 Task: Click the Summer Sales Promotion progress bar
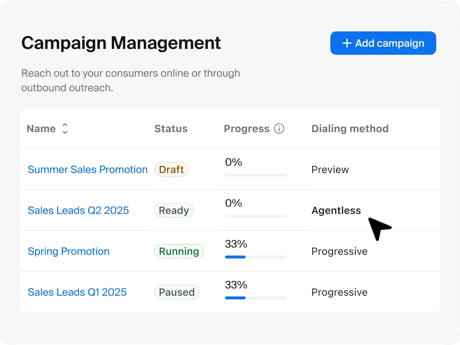click(255, 175)
